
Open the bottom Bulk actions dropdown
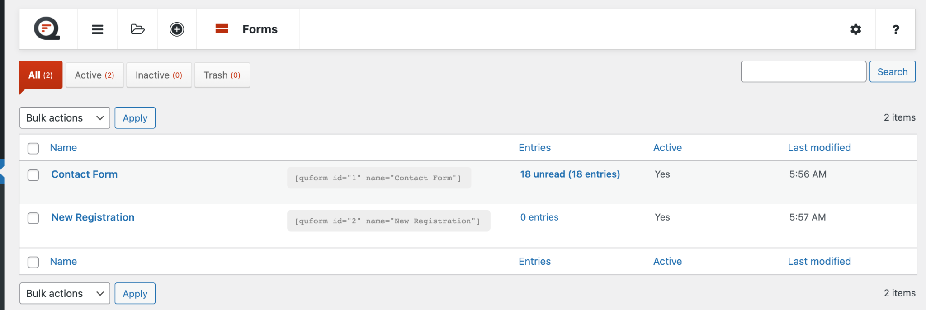click(x=65, y=294)
